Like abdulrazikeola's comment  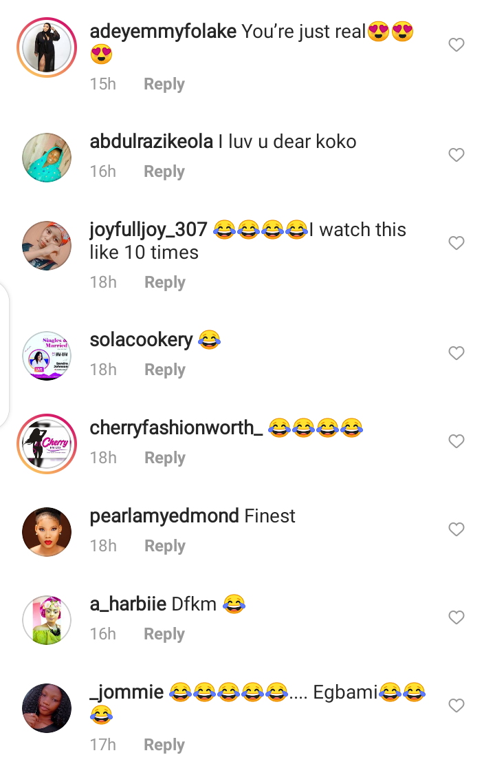[456, 156]
